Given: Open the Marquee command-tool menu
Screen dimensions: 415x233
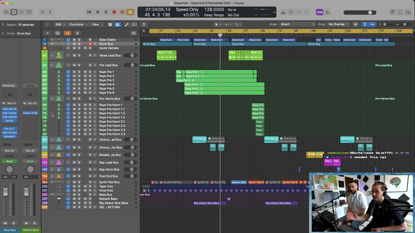Looking at the screenshot, I should [228, 24].
